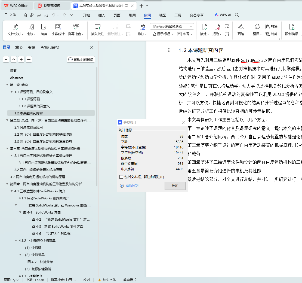
Task: Switch to 查找和替换 navigation tab
Action: [50, 47]
